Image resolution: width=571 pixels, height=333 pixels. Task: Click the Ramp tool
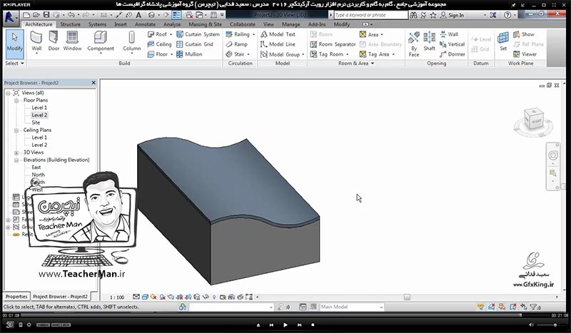236,44
